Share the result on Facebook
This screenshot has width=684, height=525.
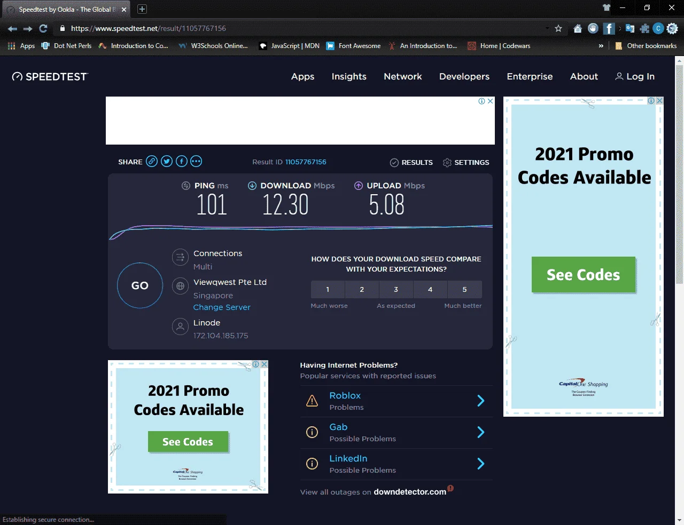point(182,161)
